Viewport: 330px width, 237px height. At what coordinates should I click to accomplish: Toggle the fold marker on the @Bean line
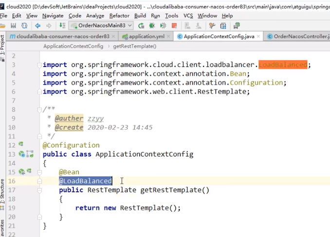click(x=39, y=172)
